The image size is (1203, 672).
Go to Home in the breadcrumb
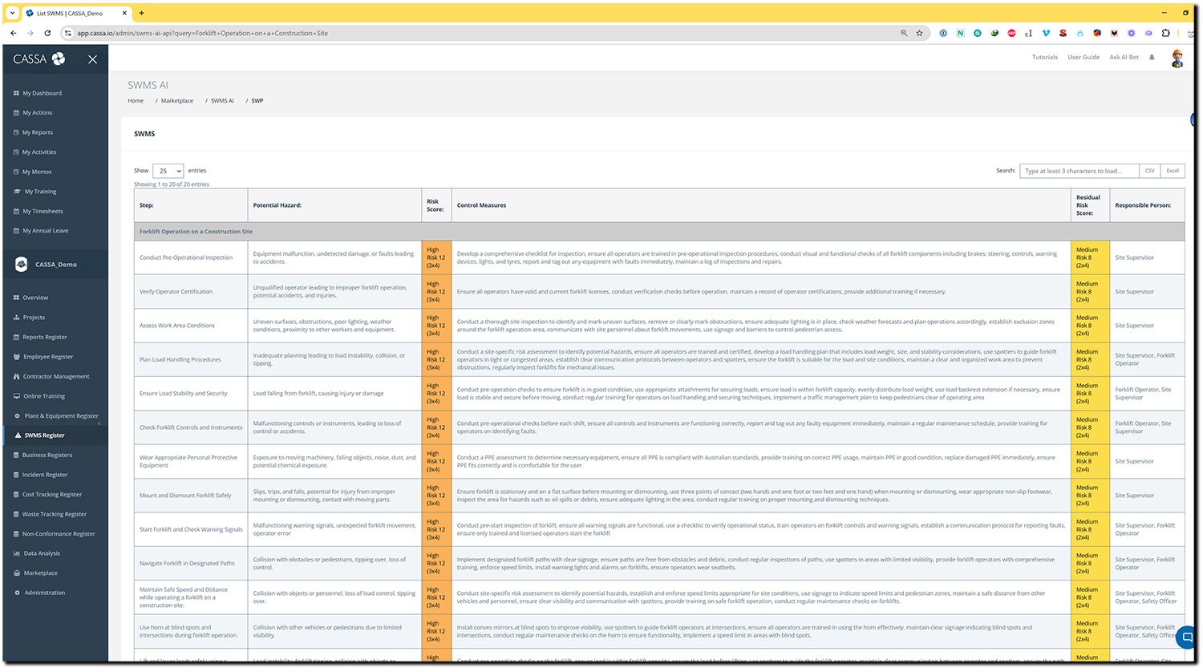click(136, 101)
